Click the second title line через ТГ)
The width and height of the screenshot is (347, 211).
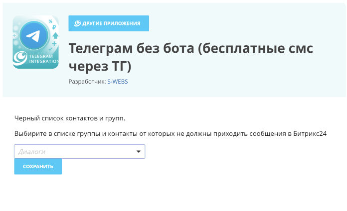pos(100,66)
